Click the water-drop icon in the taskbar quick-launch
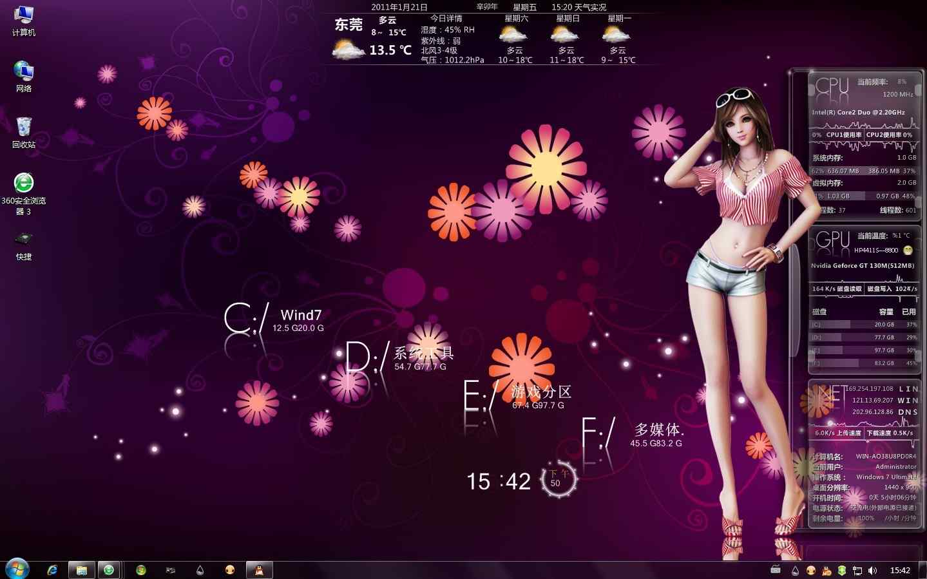Viewport: 927px width, 579px height. [200, 570]
